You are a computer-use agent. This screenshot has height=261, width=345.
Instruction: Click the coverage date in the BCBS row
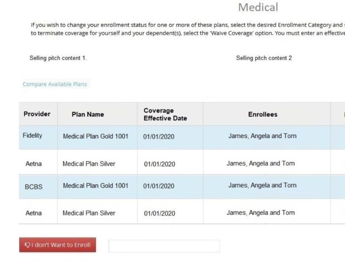[159, 186]
